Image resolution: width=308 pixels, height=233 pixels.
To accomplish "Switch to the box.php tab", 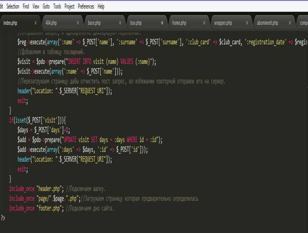I will (x=147, y=23).
